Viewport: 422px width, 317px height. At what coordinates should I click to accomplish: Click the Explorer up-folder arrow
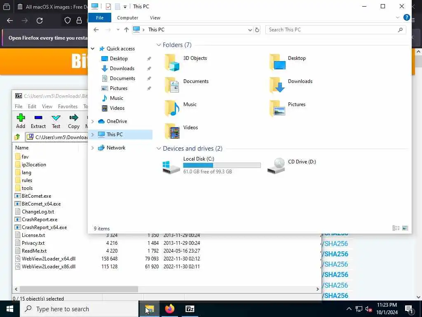point(126,30)
